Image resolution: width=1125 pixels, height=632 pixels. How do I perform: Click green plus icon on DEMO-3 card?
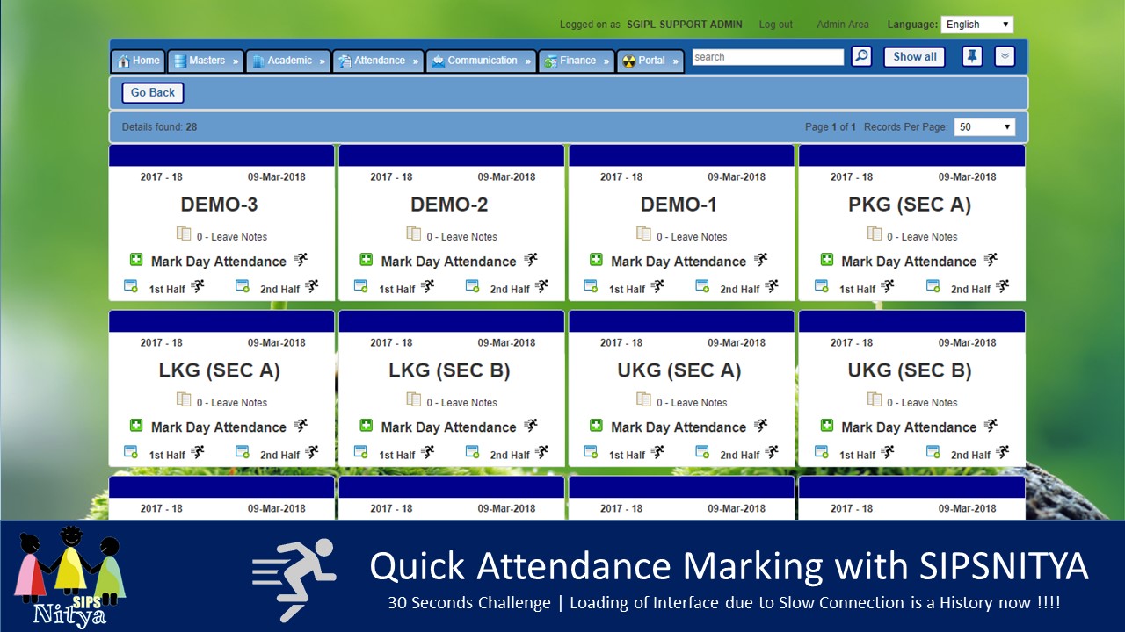click(x=136, y=260)
